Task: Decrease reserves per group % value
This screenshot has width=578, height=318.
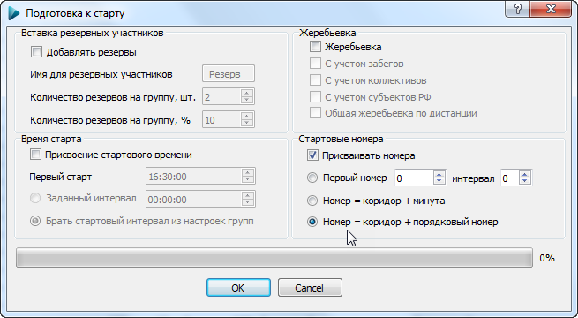Action: coord(247,123)
